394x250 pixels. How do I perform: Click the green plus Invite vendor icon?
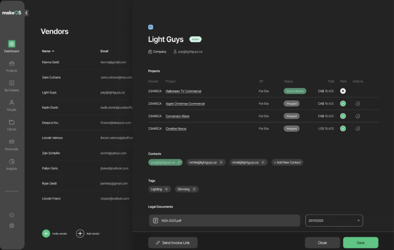tap(46, 233)
